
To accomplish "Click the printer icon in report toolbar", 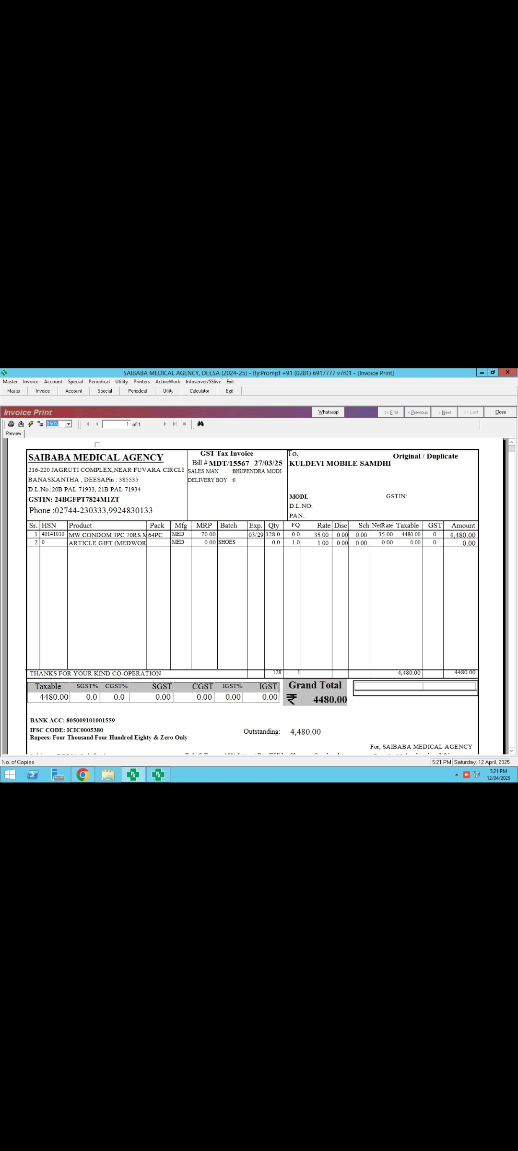I will (x=11, y=424).
